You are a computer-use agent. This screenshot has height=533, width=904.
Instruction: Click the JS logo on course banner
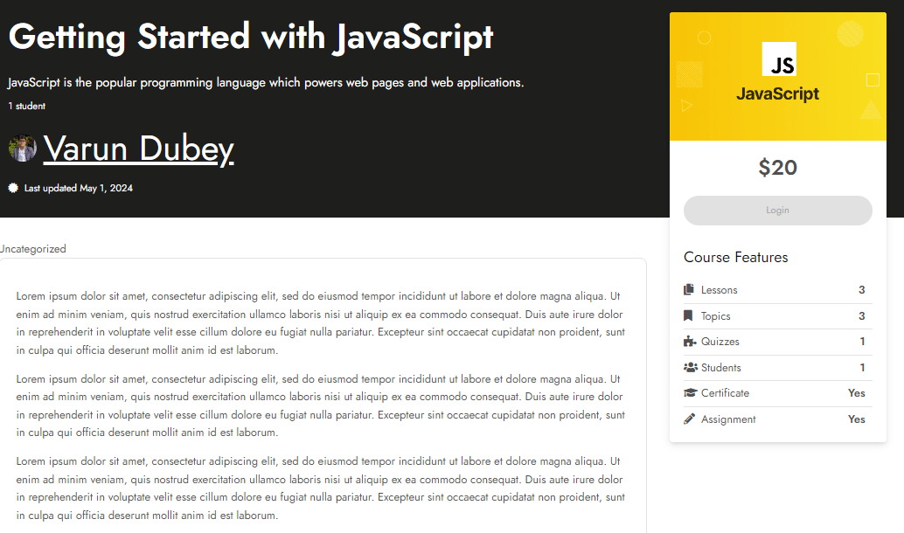coord(778,60)
